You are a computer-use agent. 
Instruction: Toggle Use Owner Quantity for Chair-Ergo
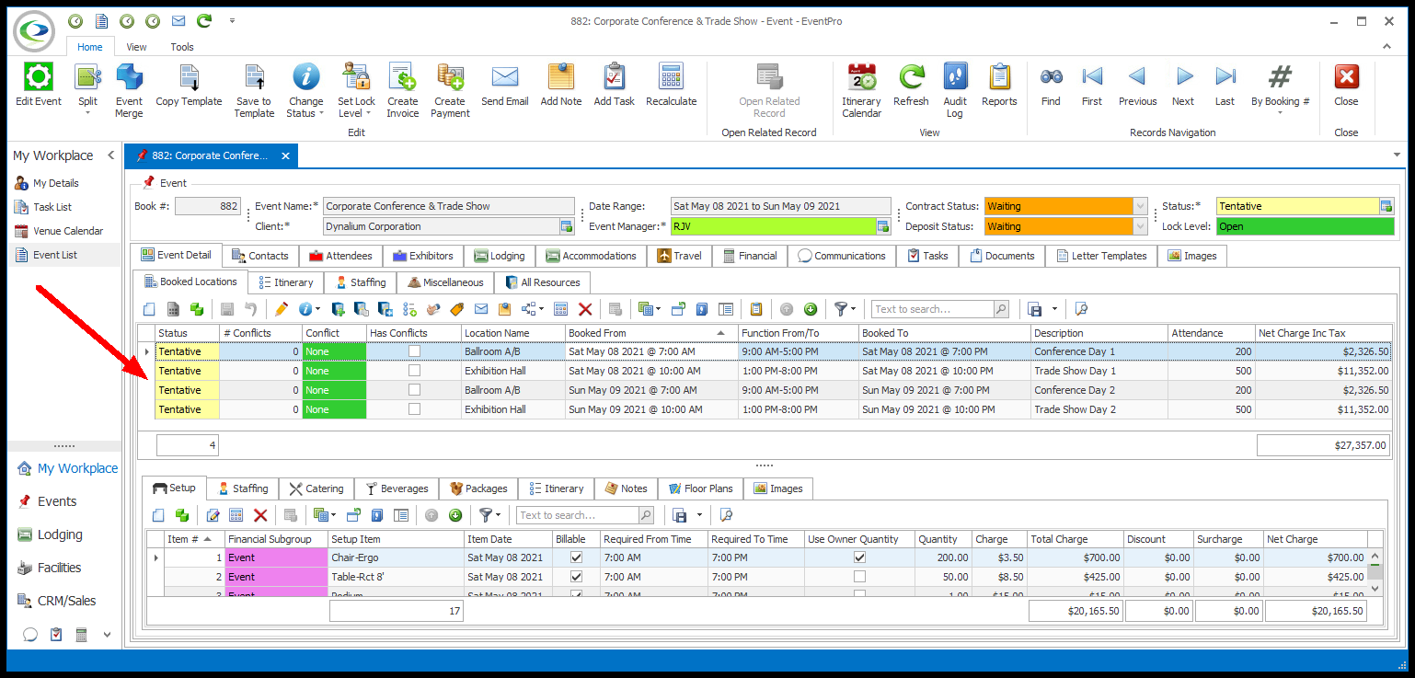point(859,557)
